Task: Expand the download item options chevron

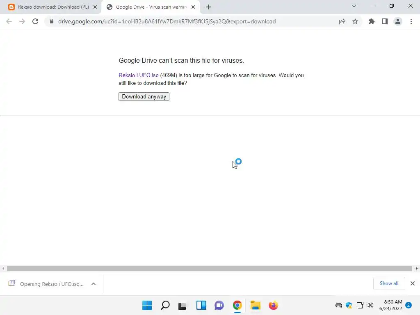Action: coord(94,284)
